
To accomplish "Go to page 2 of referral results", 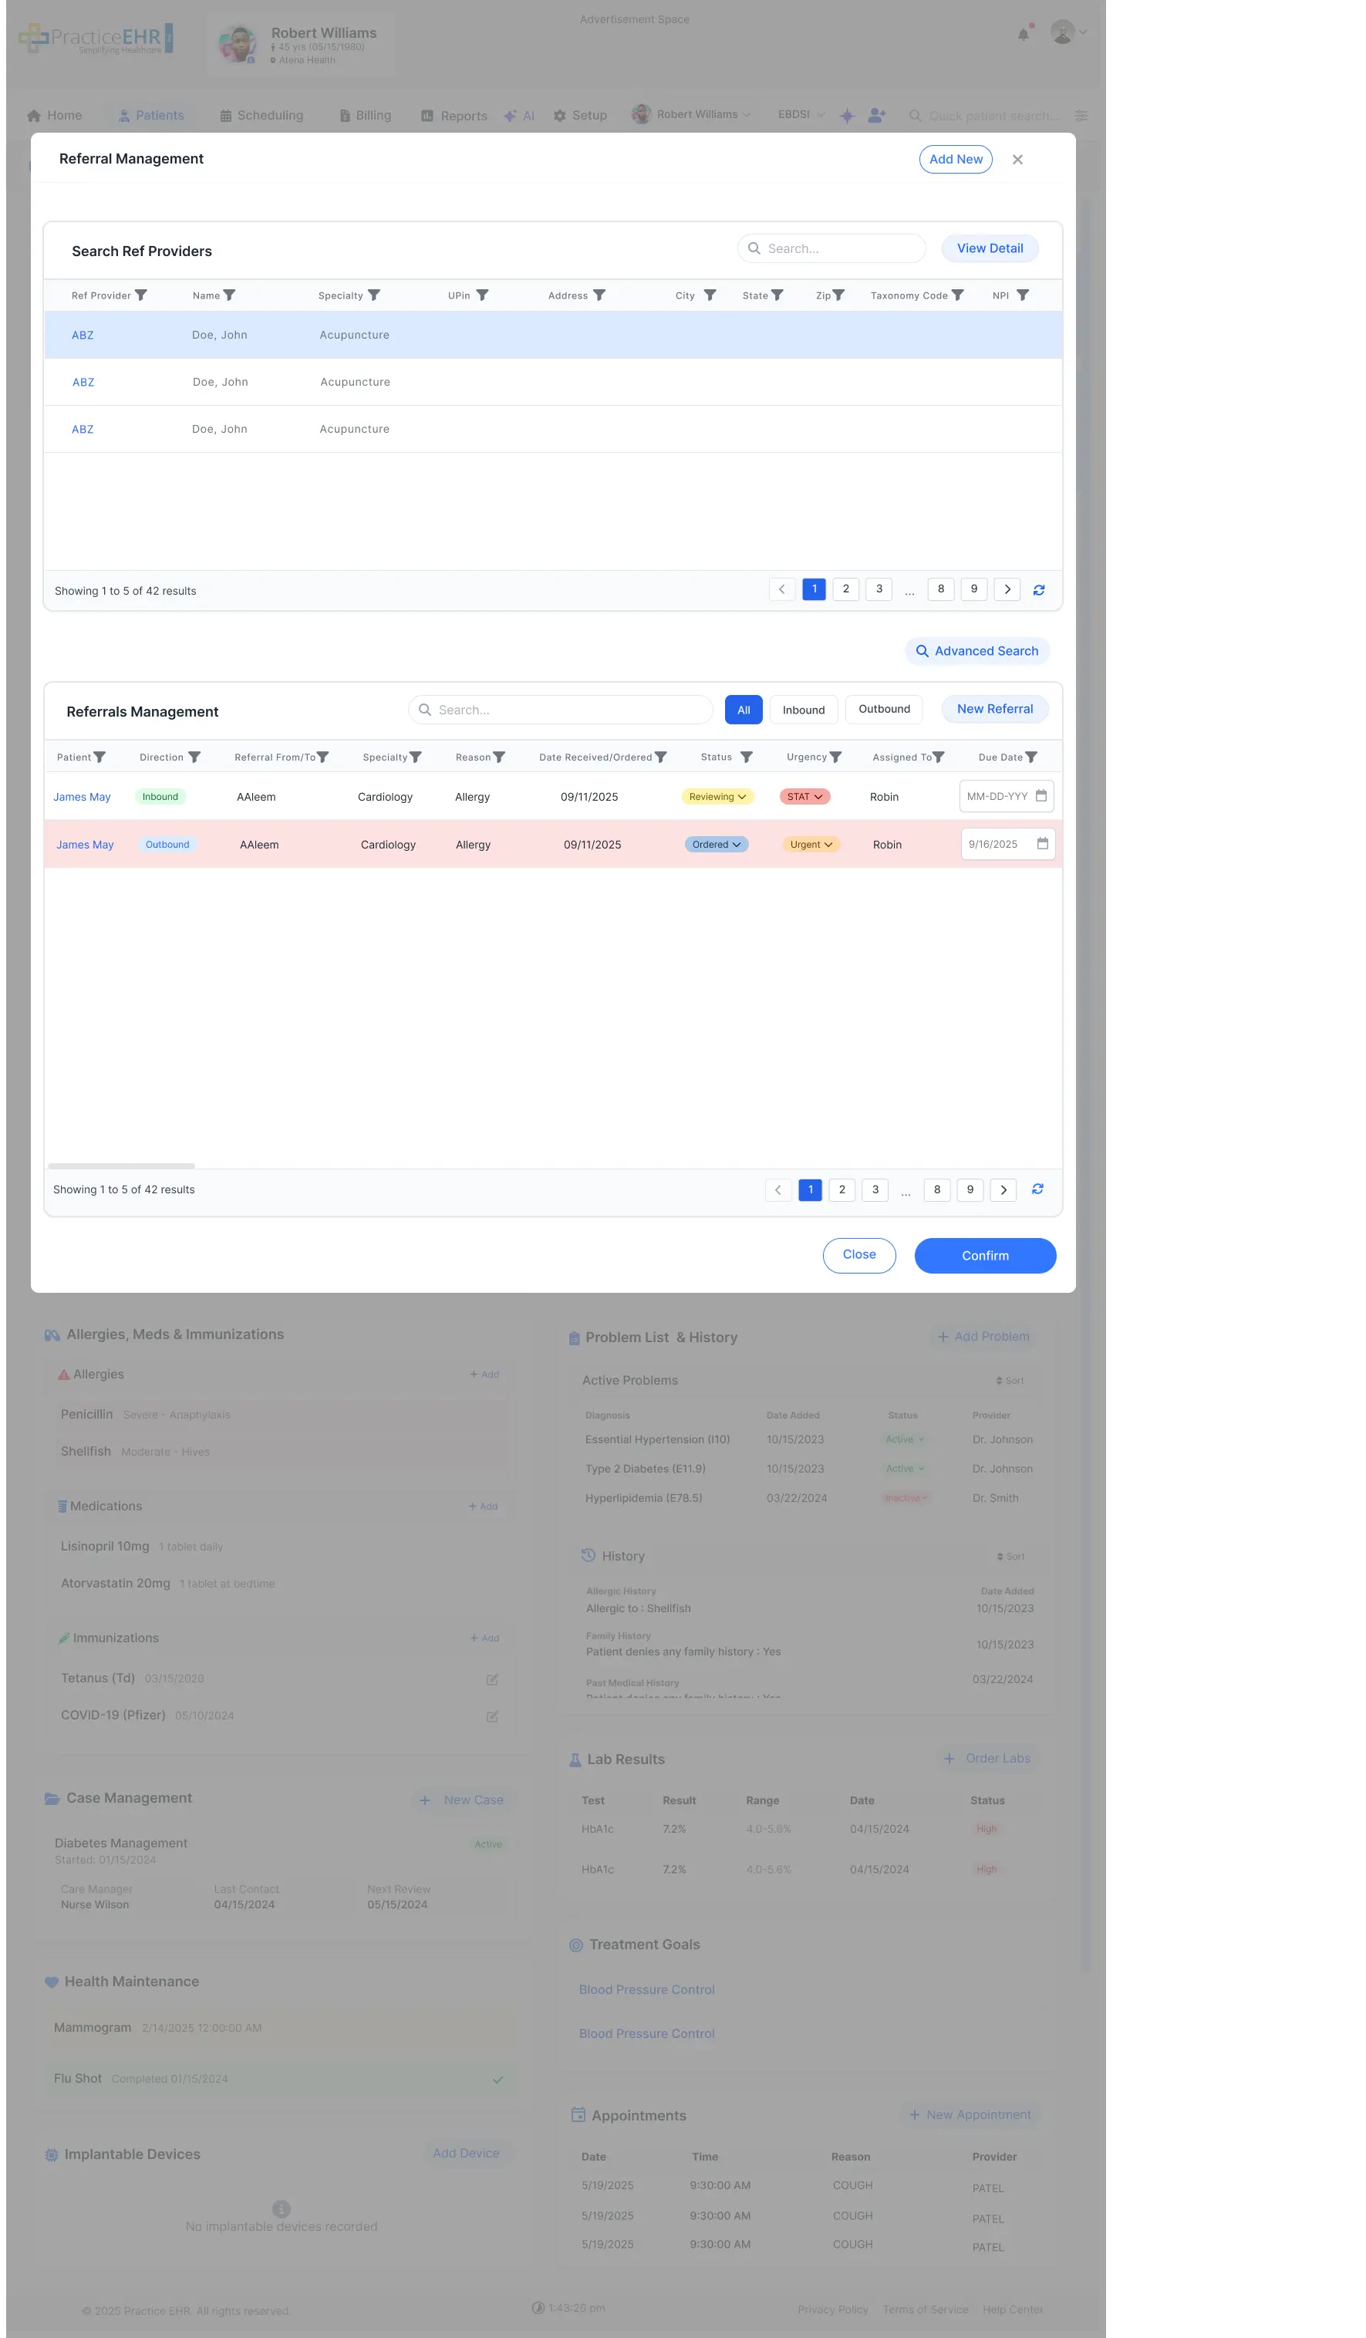I will (x=842, y=1189).
